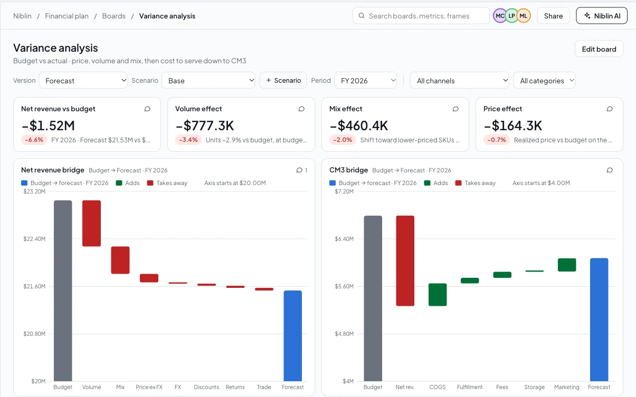Click the Share button
636x397 pixels.
(553, 16)
